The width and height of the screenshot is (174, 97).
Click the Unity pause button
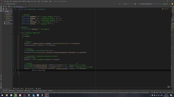(130, 4)
